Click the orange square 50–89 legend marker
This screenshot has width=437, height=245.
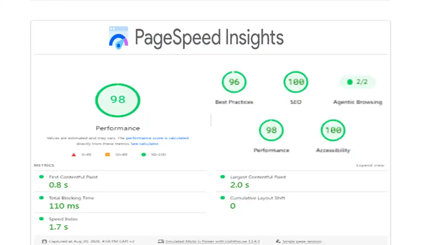coord(107,155)
